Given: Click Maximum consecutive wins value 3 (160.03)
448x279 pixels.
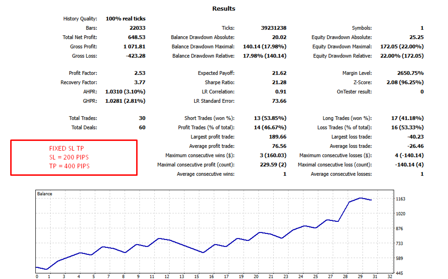Looking at the screenshot, I should [273, 155].
